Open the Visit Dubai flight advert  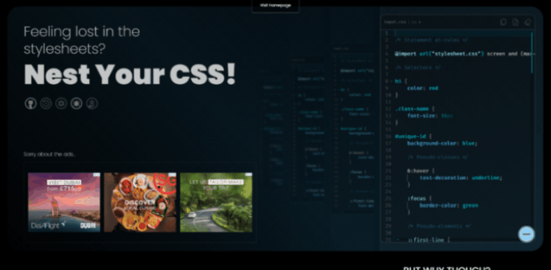(64, 202)
